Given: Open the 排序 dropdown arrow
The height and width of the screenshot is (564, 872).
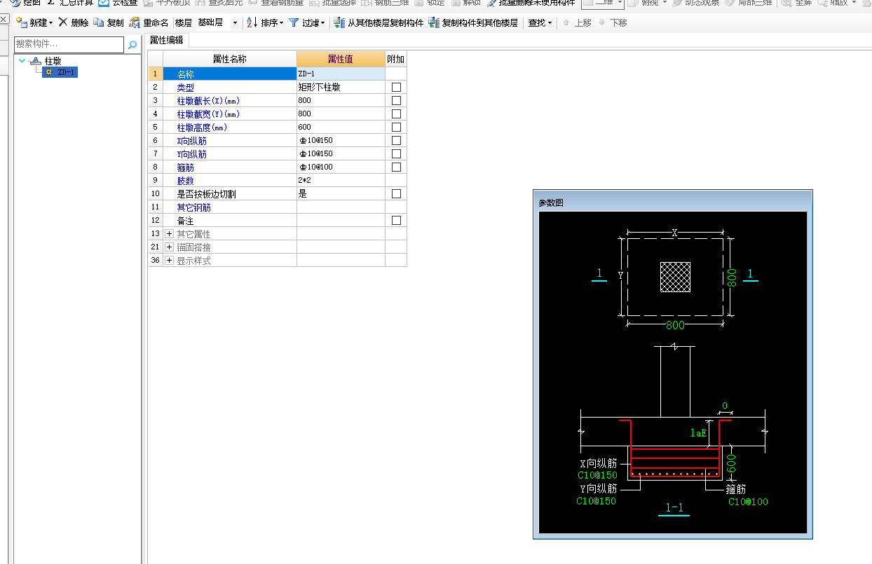Looking at the screenshot, I should (x=281, y=23).
